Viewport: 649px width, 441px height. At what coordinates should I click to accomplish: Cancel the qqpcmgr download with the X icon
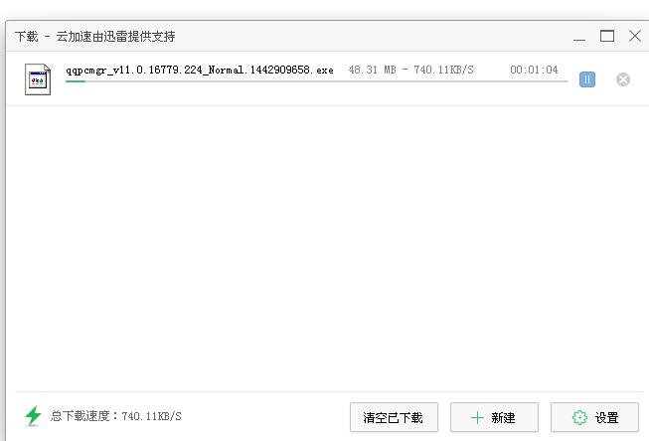pos(622,79)
